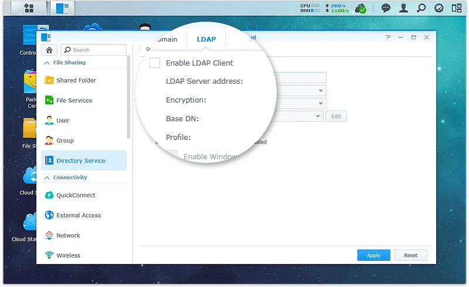Click the Control Panel search field
469x287 pixels.
(94, 50)
